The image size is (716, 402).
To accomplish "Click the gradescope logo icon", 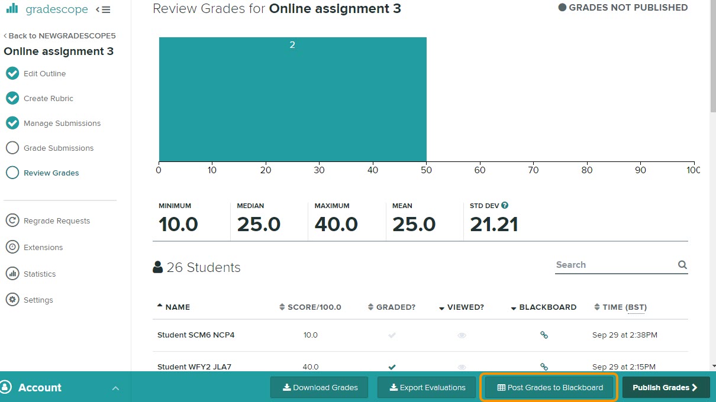I will (x=12, y=9).
